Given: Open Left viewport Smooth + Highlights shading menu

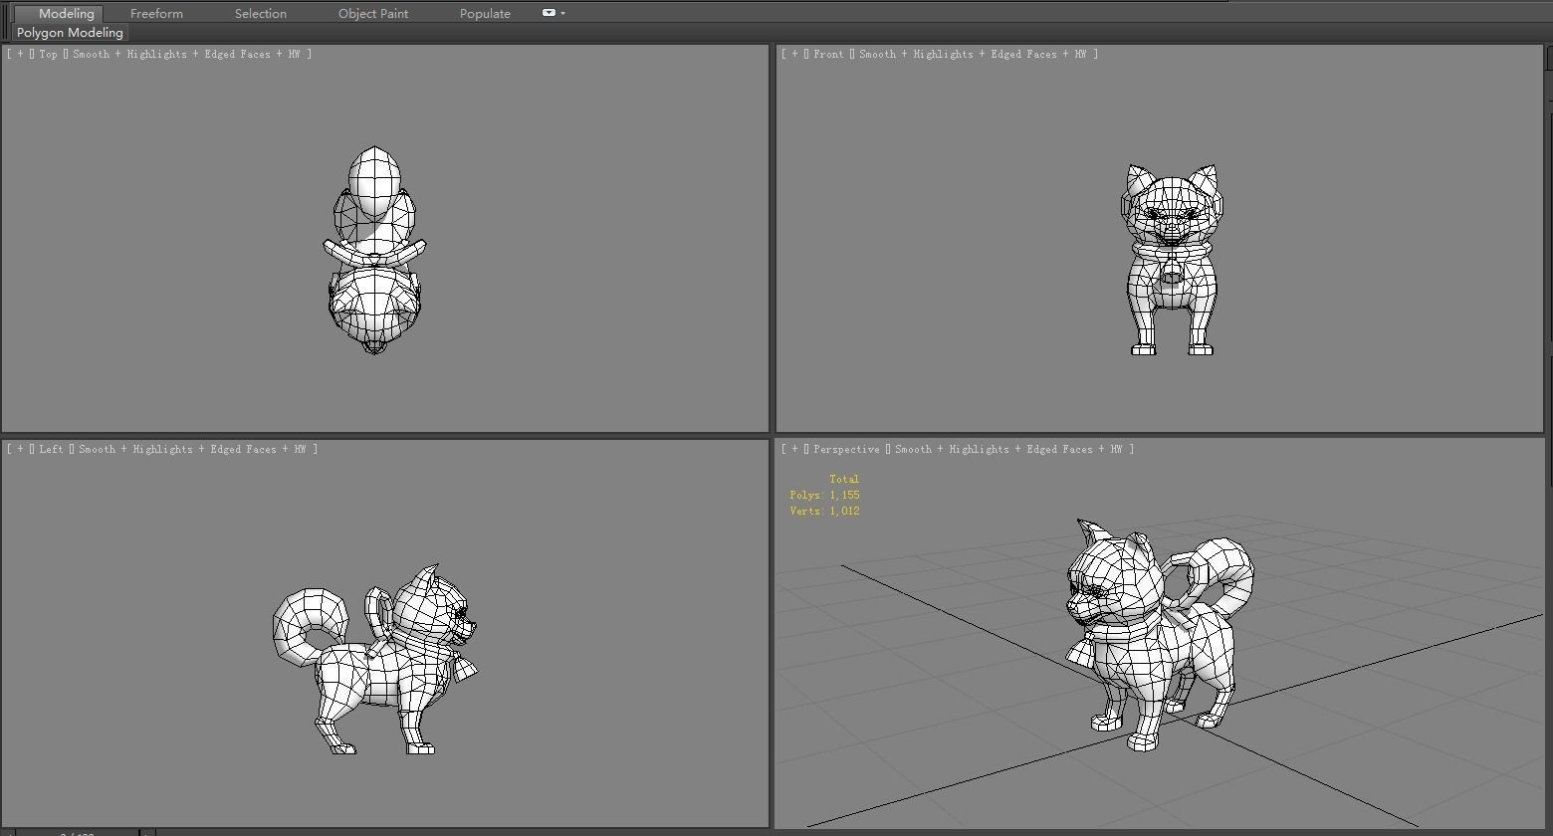Looking at the screenshot, I should click(192, 450).
